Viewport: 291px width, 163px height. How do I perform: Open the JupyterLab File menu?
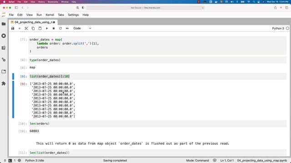click(11, 15)
